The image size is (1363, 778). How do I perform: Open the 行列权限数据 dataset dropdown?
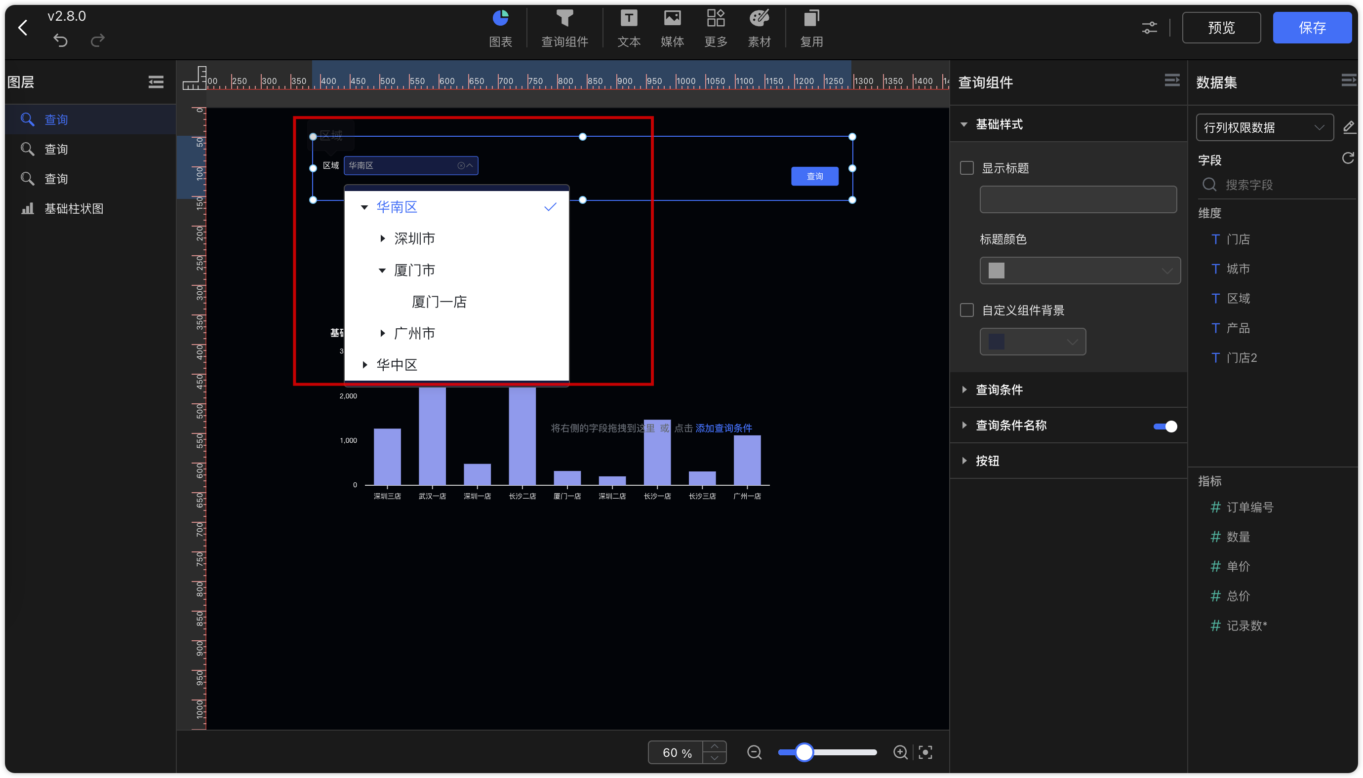tap(1264, 127)
